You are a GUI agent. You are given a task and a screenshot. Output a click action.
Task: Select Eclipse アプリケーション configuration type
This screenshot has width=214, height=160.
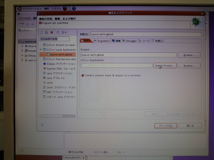coord(60,64)
